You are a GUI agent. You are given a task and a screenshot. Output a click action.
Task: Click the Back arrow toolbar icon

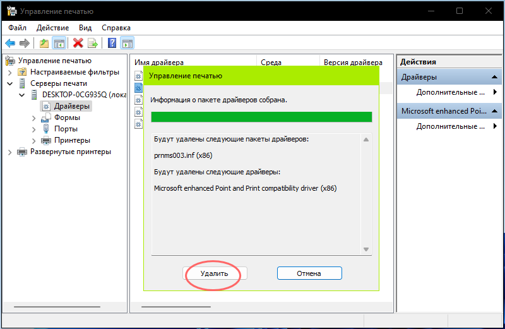pos(10,43)
